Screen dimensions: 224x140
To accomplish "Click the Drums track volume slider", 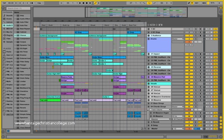I will [189, 42].
